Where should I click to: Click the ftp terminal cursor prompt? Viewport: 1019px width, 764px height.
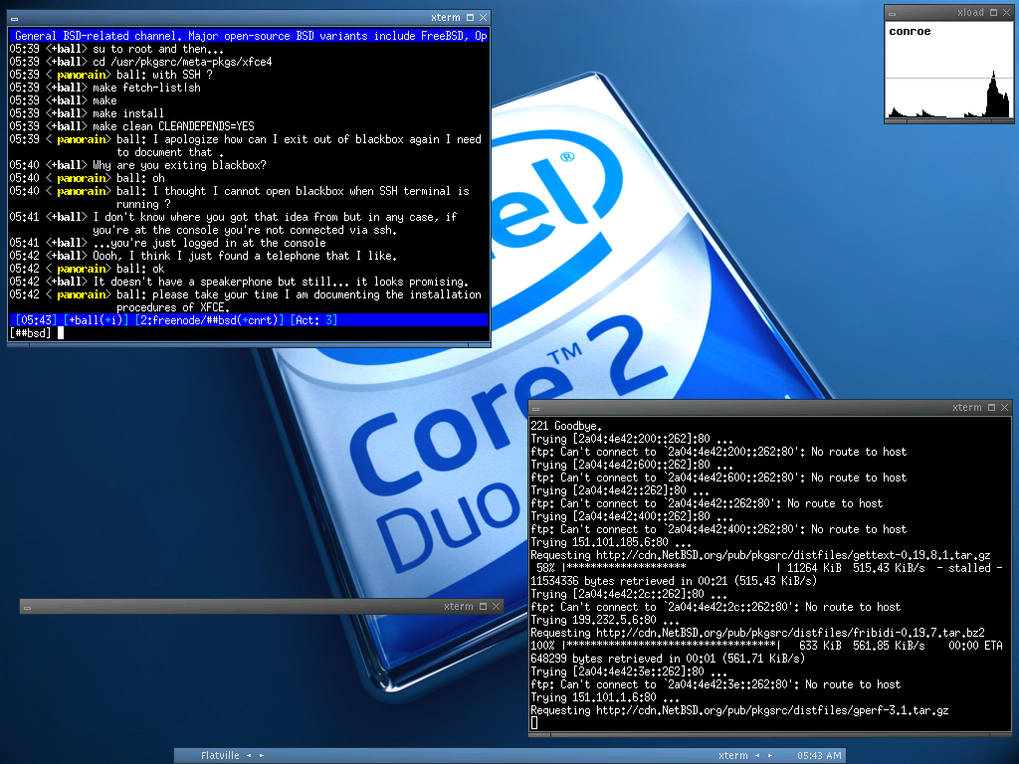pyautogui.click(x=534, y=723)
